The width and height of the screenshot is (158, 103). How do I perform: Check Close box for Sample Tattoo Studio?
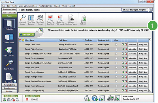point(116,45)
